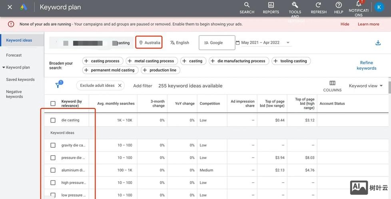This screenshot has width=391, height=199.
Task: Open Tools and Settings wrench icon
Action: tap(295, 5)
